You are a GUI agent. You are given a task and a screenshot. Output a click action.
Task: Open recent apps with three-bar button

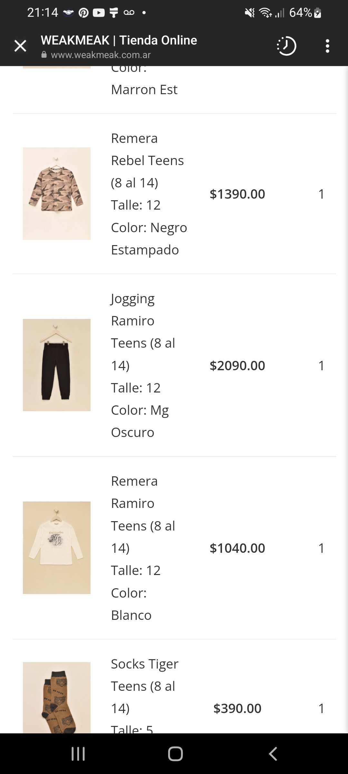click(78, 754)
